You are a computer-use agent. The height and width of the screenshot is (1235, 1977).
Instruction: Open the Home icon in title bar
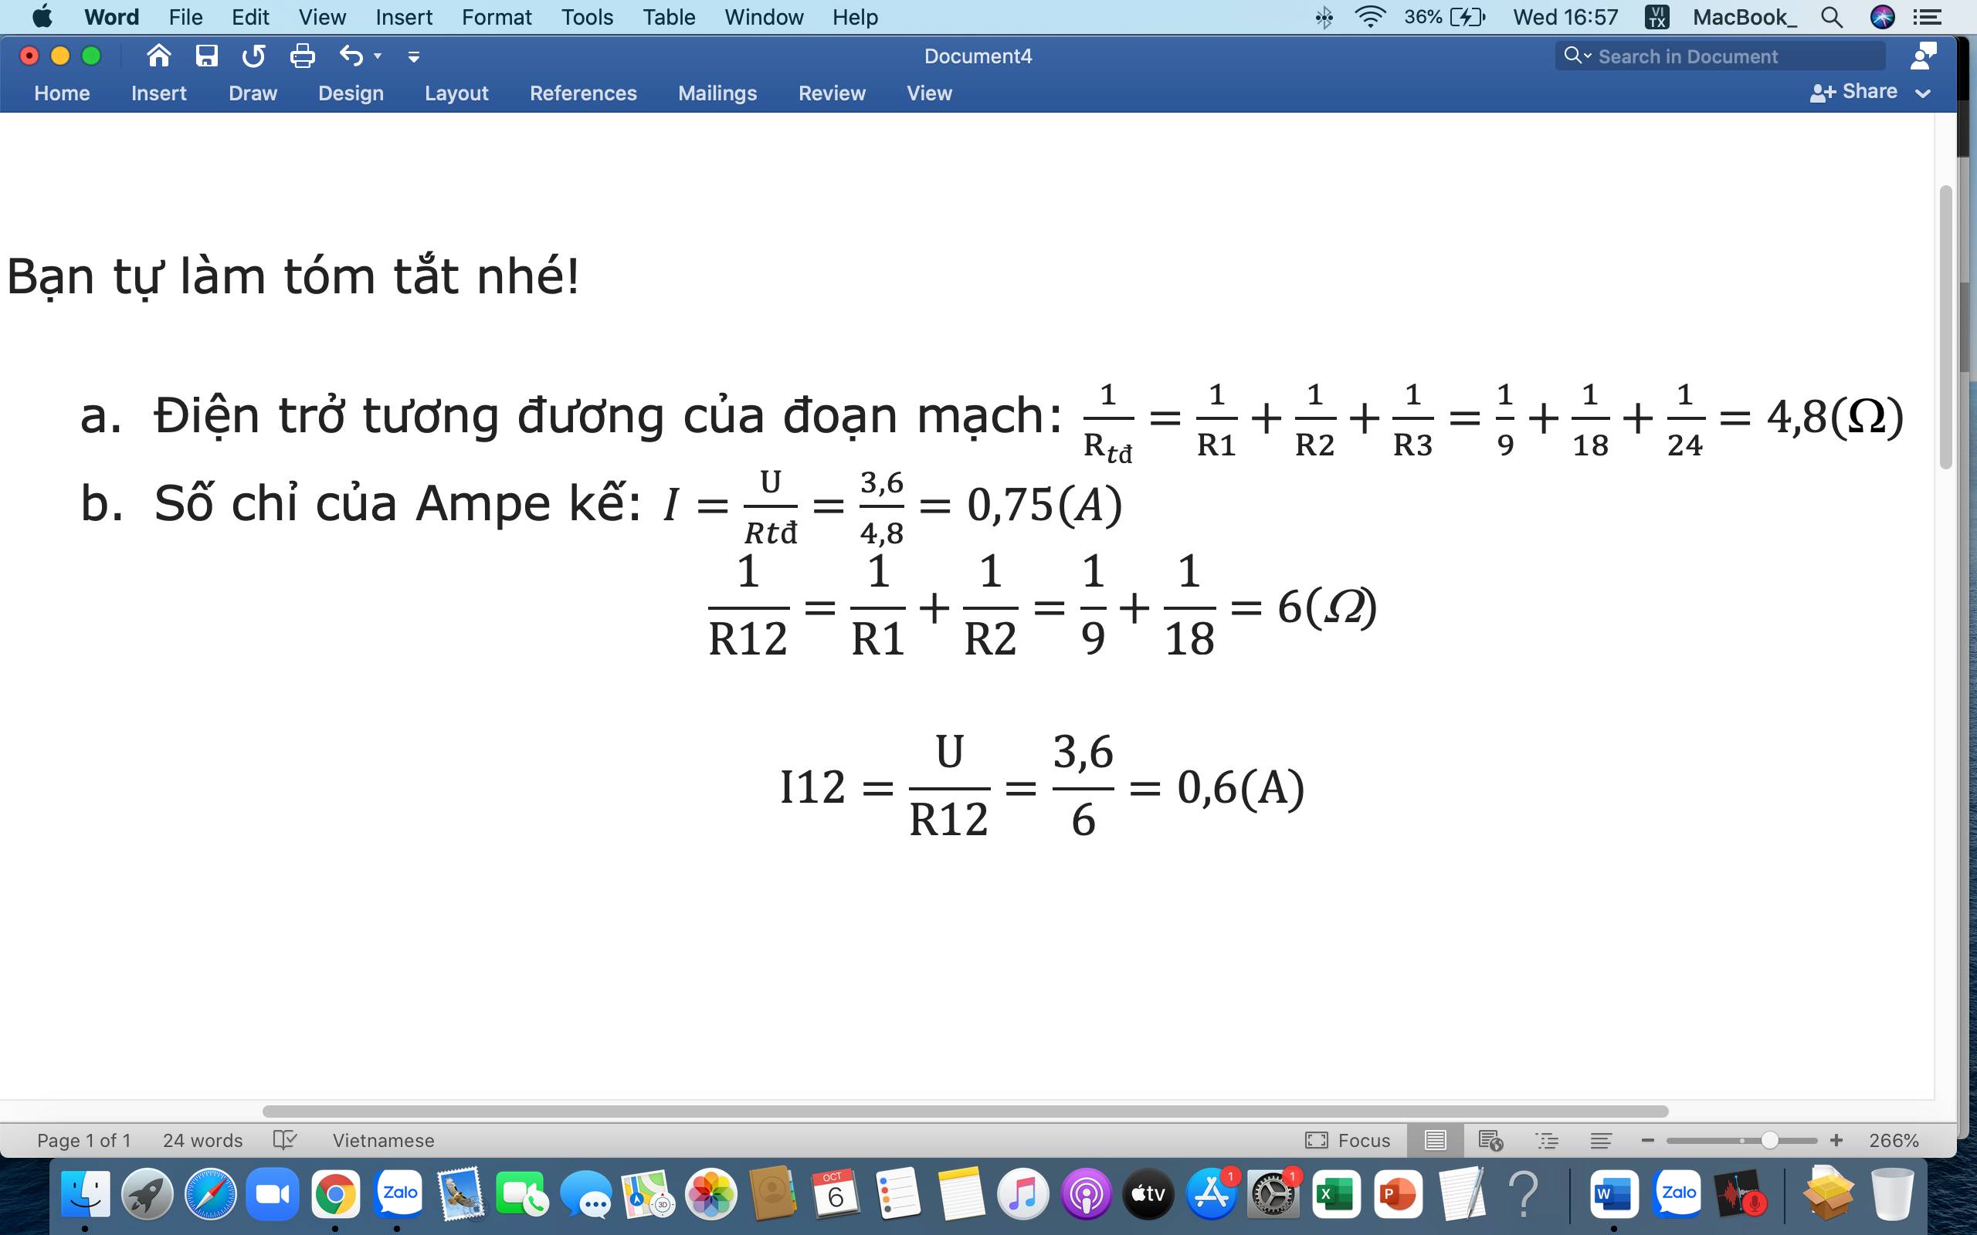point(158,56)
